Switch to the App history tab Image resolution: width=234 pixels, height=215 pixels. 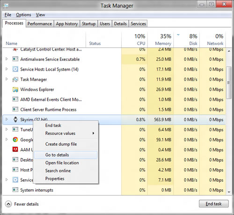pos(67,24)
